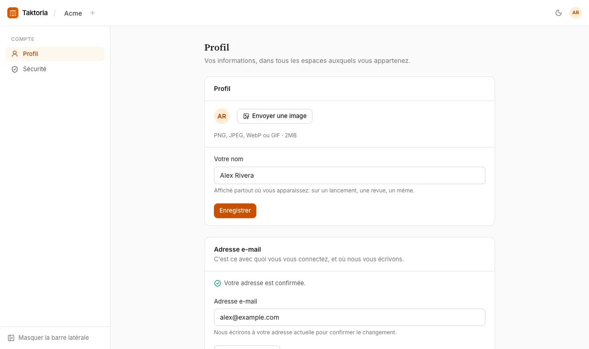Viewport: 589px width, 349px height.
Task: Click the Taktoria brand name
Action: coord(35,13)
